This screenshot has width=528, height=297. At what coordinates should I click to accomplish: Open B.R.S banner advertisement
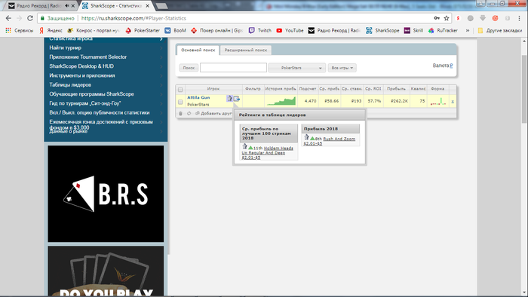pos(106,194)
